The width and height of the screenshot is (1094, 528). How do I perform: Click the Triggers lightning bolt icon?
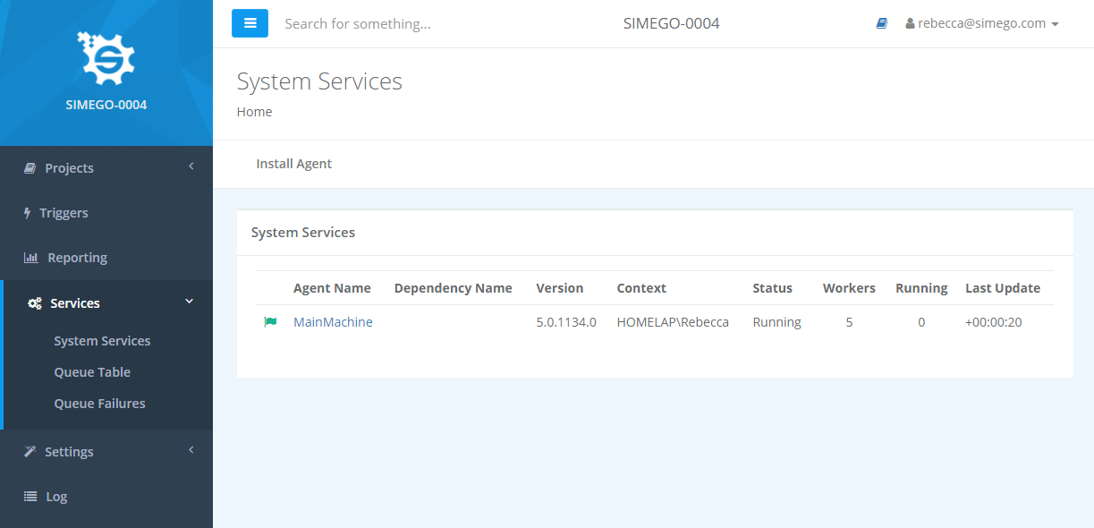coord(27,213)
